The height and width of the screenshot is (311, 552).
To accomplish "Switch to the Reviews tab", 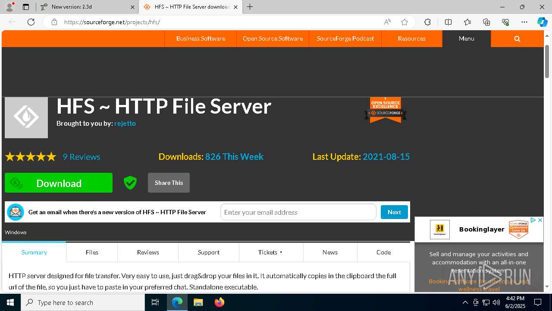I will click(x=148, y=252).
